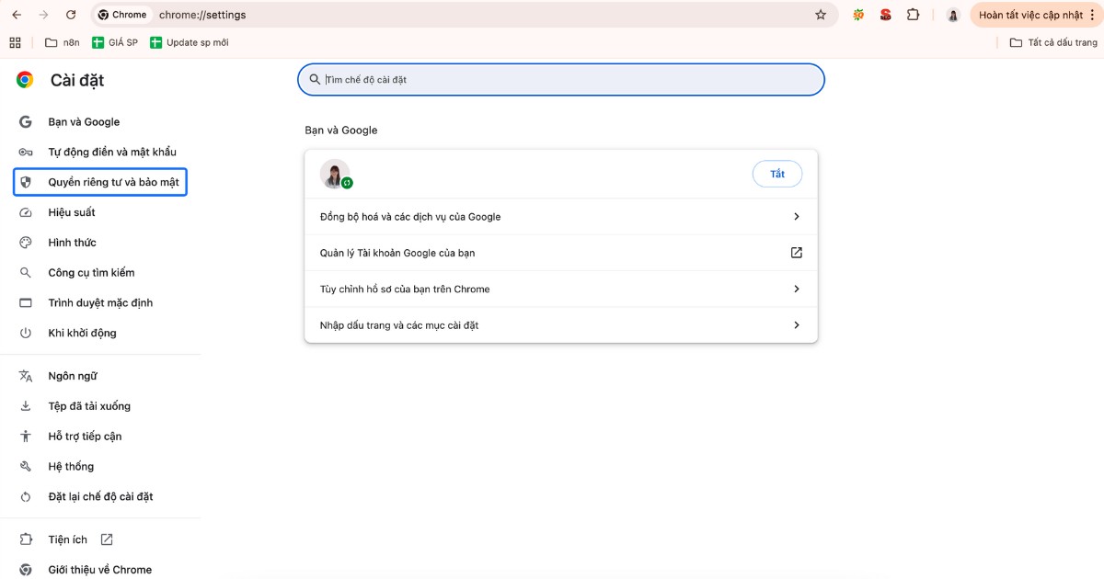
Task: Click the Hình thức palette icon
Action: 26,242
